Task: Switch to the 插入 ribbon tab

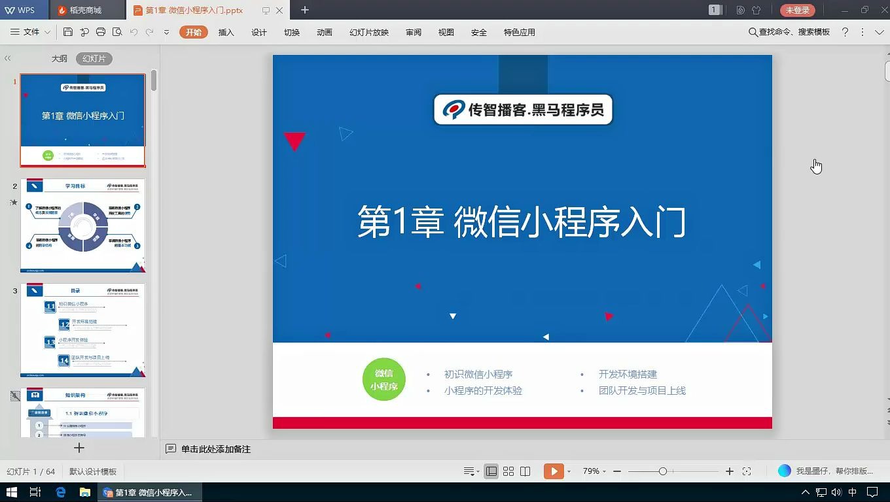Action: pos(226,31)
